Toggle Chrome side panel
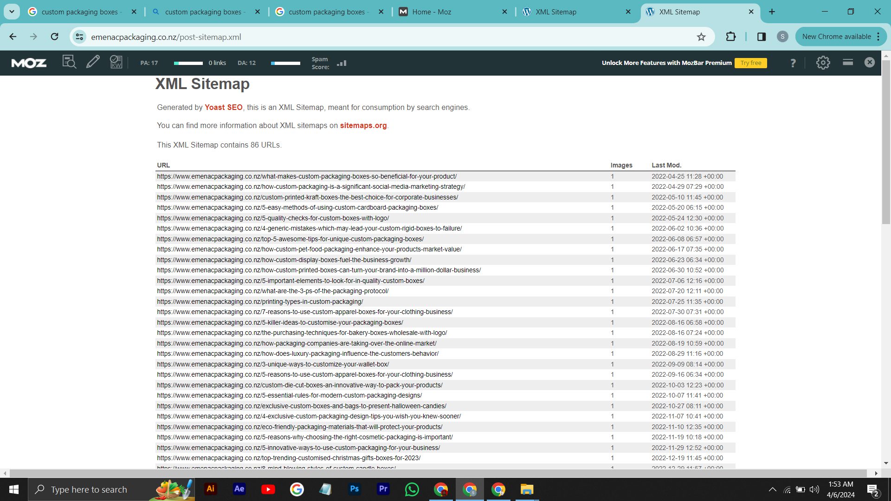 [x=761, y=37]
